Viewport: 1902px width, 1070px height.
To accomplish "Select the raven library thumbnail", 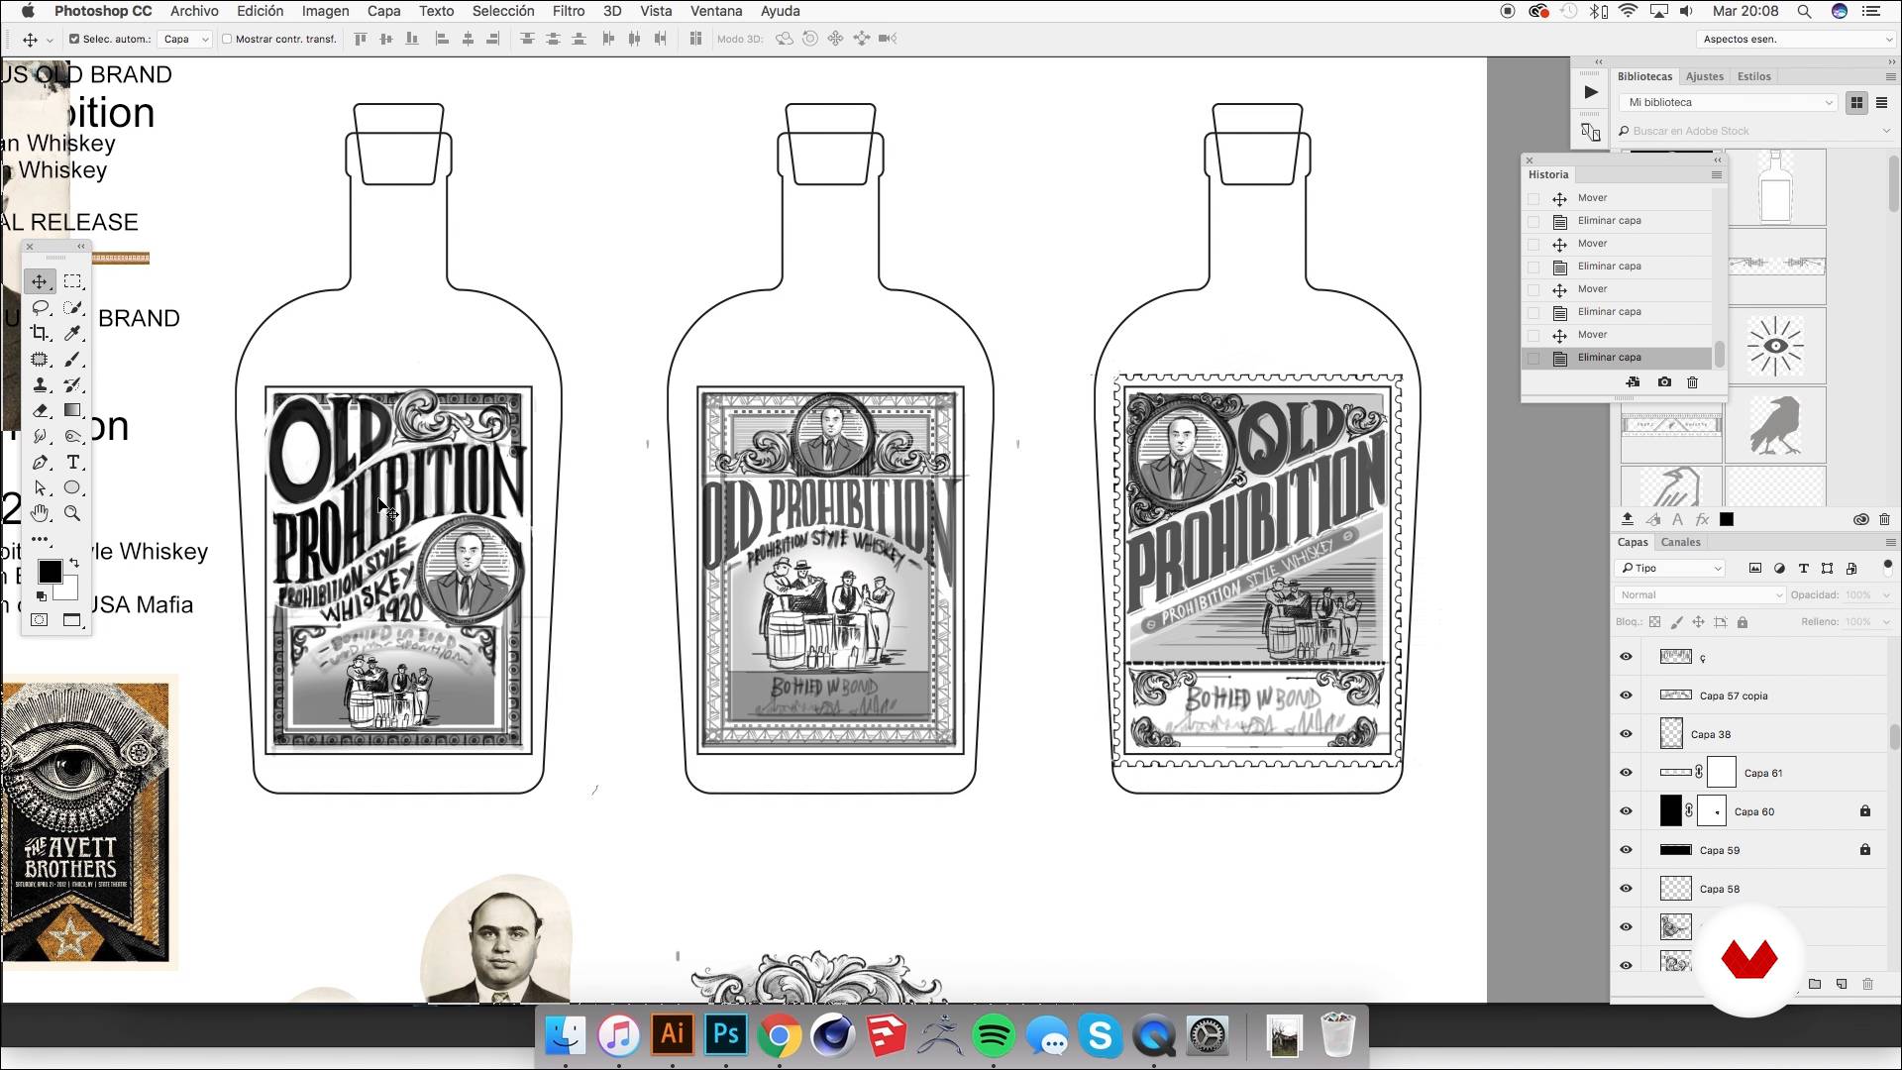I will coord(1775,424).
